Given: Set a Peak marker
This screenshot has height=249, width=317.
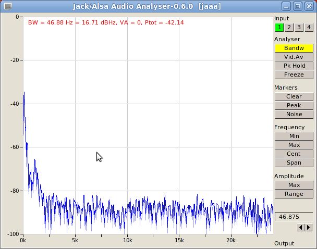Looking at the screenshot, I should (x=294, y=105).
